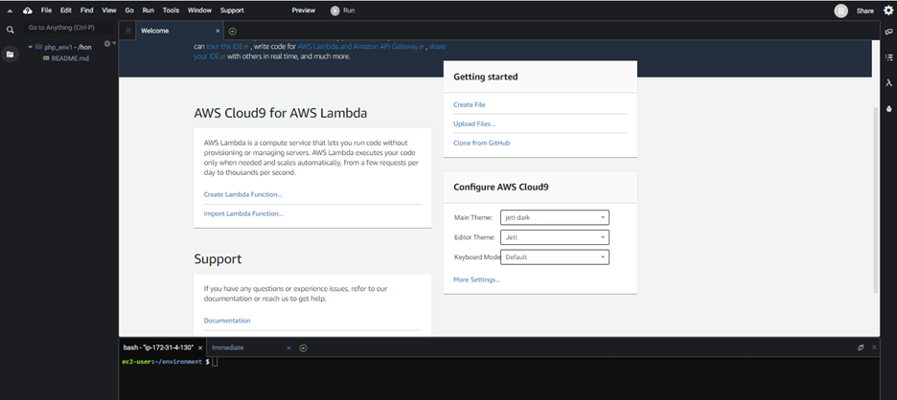
Task: Open README.md in the file tree
Action: (x=70, y=58)
